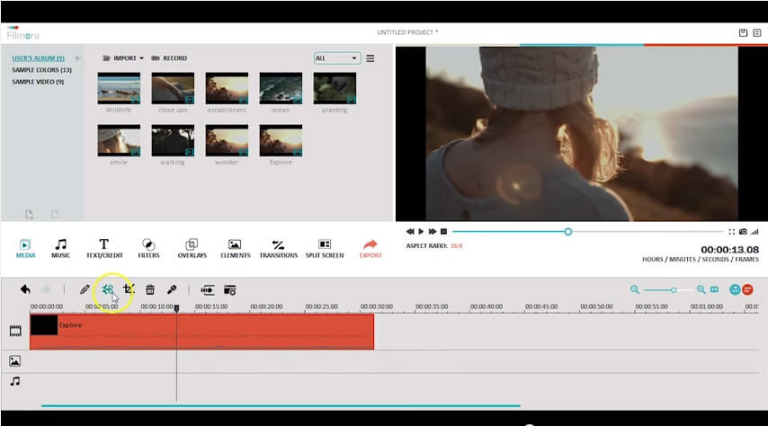768x426 pixels.
Task: Rewind the preview
Action: click(x=410, y=232)
